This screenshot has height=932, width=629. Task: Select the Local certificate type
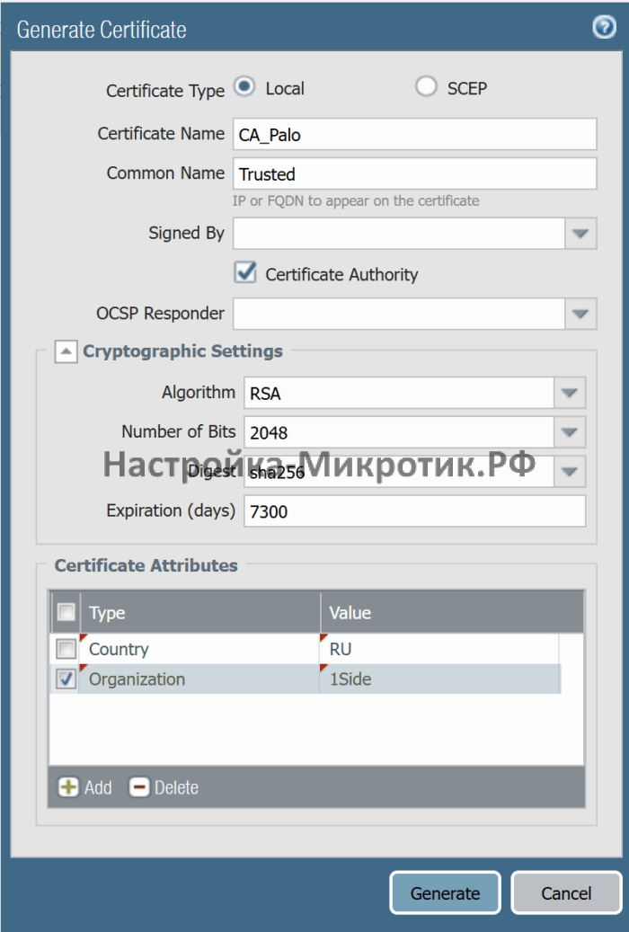pyautogui.click(x=244, y=87)
